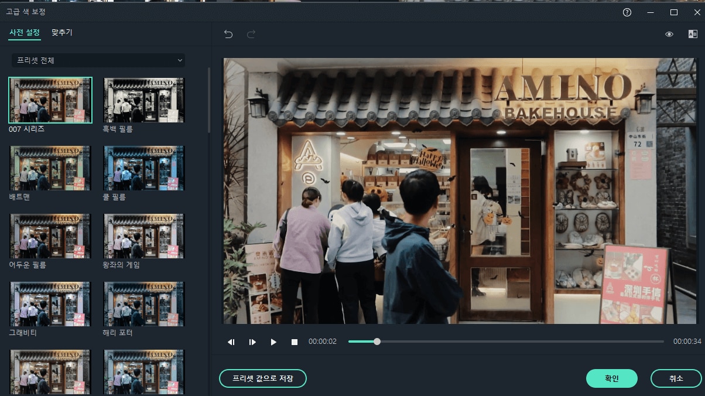The width and height of the screenshot is (705, 396).
Task: Click the total duration 00:00:34
Action: click(x=687, y=342)
